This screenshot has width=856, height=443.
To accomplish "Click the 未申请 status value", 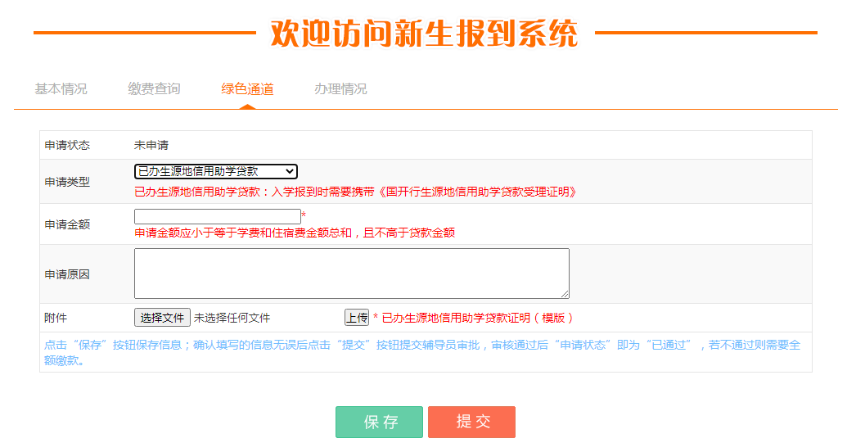I will click(151, 145).
